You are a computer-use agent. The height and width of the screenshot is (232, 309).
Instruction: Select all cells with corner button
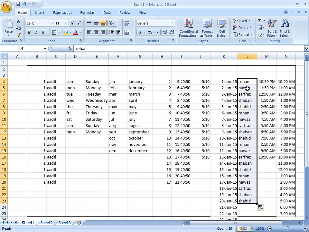pyautogui.click(x=4, y=56)
